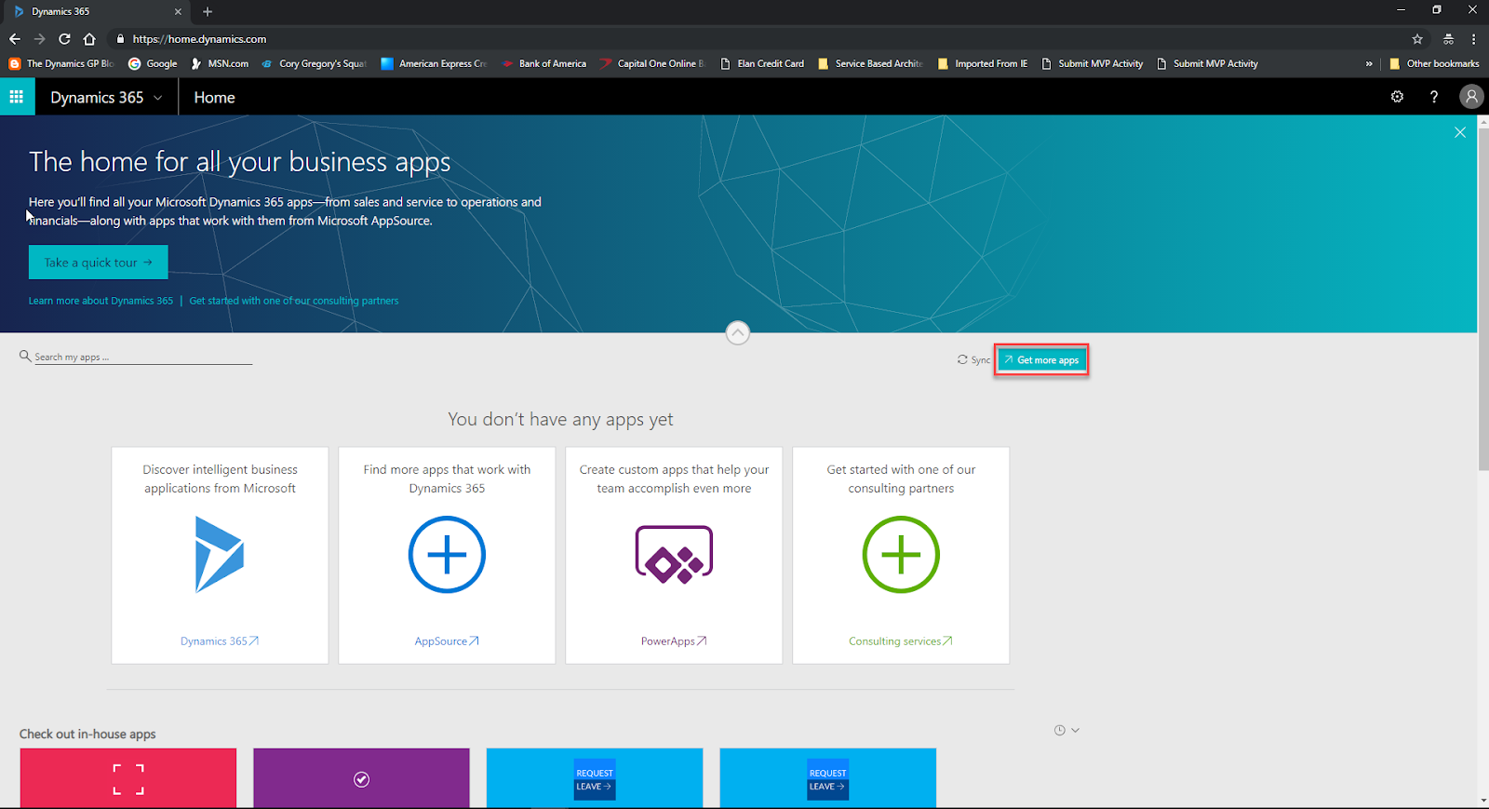Open the second Request Leave app tile
The height and width of the screenshot is (809, 1489).
coord(828,778)
